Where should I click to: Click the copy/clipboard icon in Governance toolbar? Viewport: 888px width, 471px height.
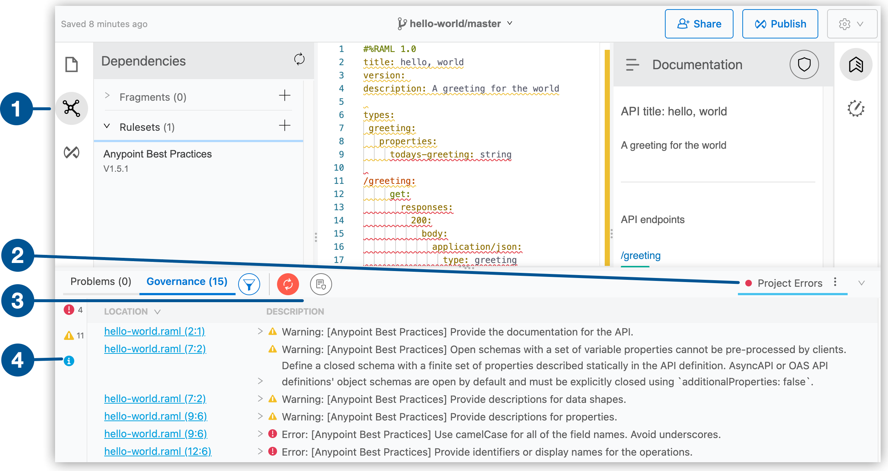pyautogui.click(x=320, y=284)
